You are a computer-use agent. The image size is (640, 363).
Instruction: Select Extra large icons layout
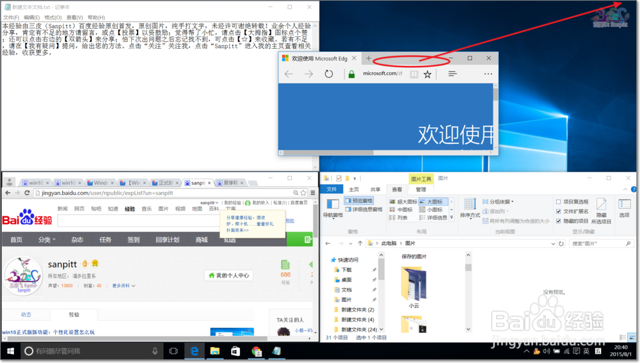pyautogui.click(x=403, y=202)
